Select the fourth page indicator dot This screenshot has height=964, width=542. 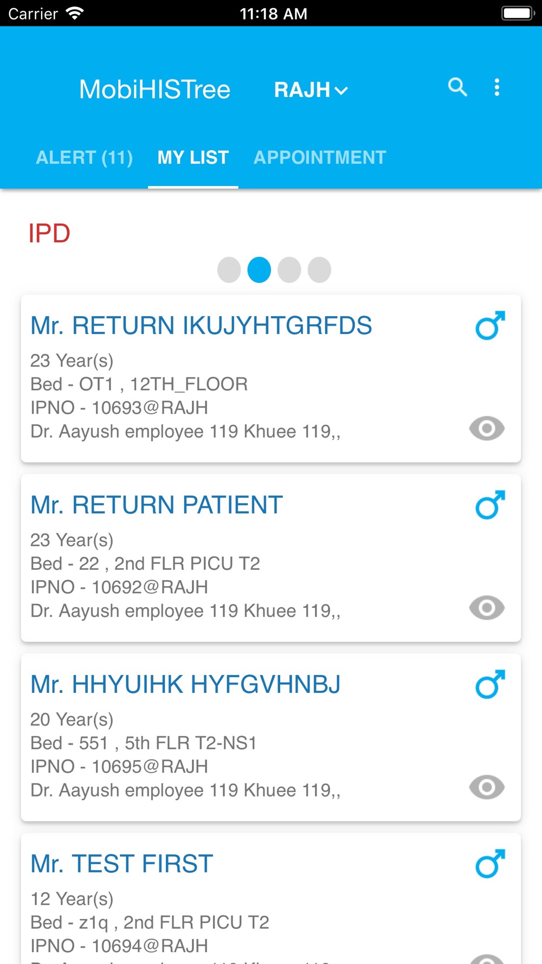[x=319, y=269]
